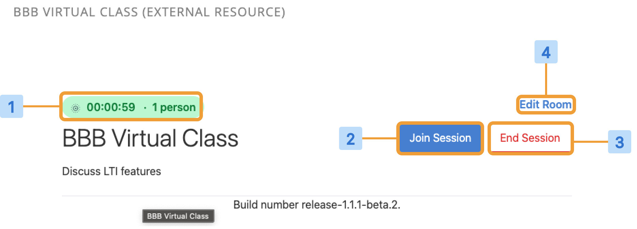Click the orange line below callout 4

(546, 79)
